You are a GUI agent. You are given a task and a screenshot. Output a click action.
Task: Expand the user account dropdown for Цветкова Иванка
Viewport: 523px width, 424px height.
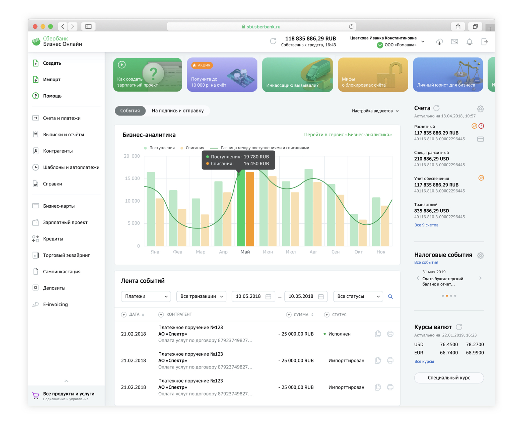click(423, 41)
